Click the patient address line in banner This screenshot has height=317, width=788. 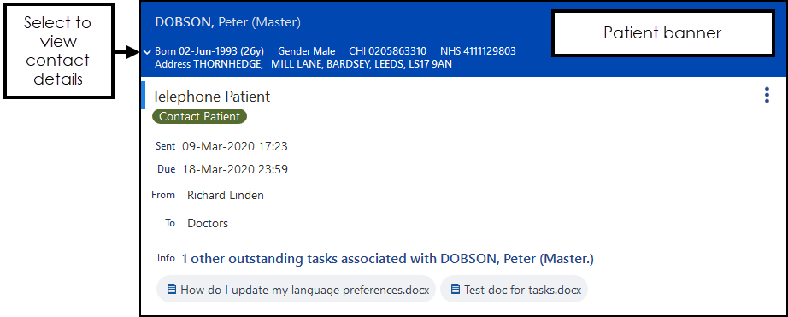pos(303,64)
